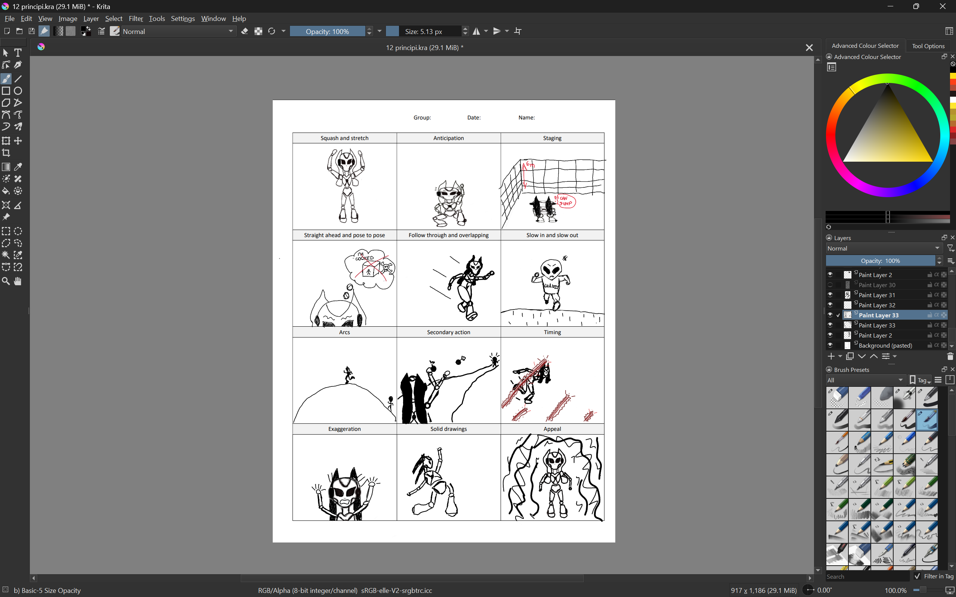
Task: Click the Tag button in Brush Presets
Action: click(x=921, y=380)
